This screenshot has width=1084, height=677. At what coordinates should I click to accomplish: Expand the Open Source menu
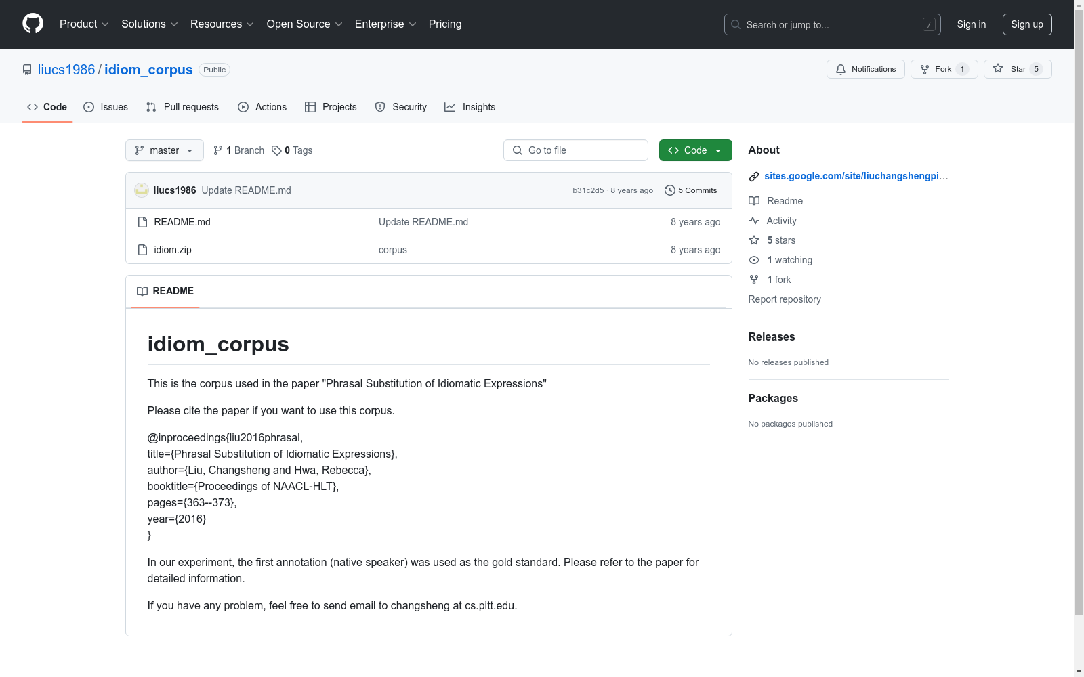tap(305, 24)
